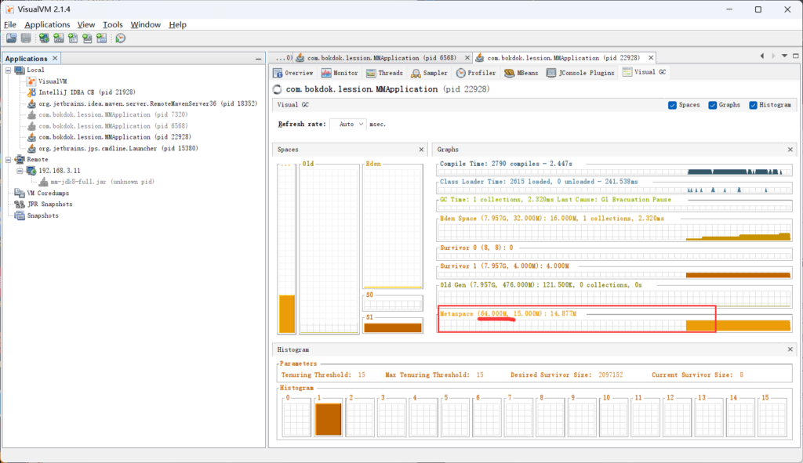Switch to the Overview tab

coord(293,73)
